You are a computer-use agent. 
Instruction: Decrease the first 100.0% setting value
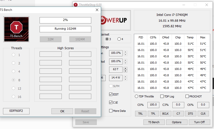pos(126,55)
